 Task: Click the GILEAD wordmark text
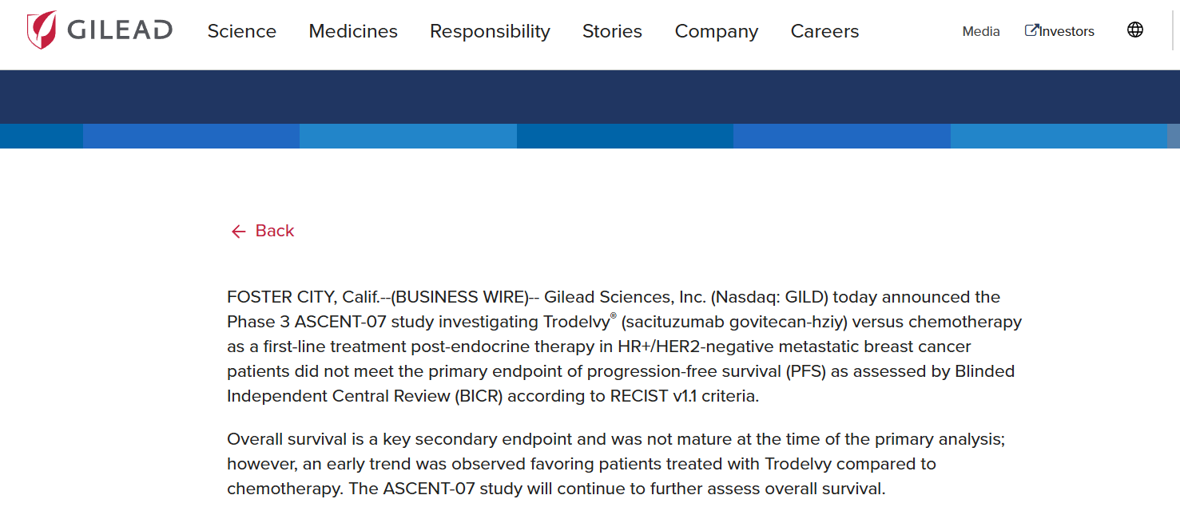[x=120, y=31]
